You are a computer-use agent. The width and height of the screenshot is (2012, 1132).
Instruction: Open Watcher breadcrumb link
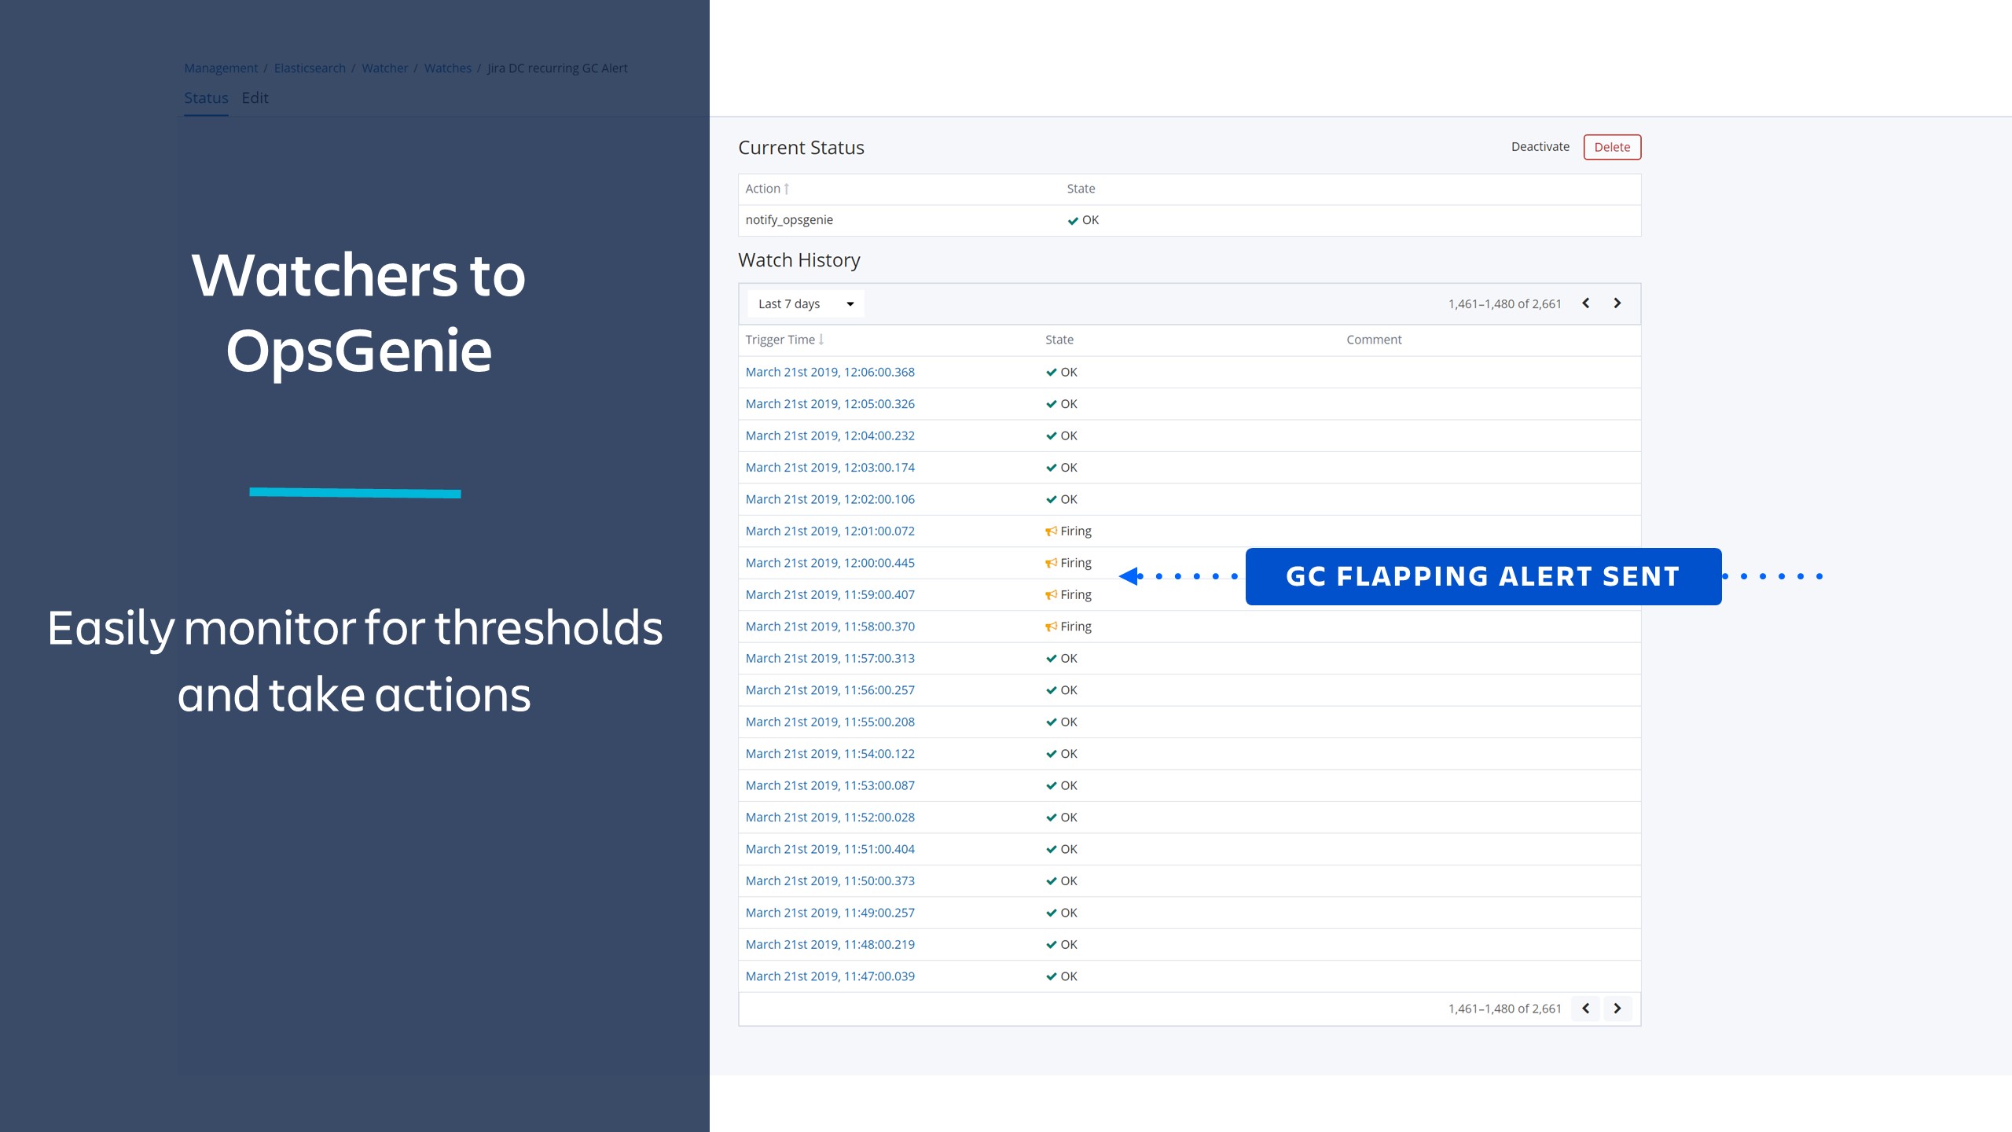point(384,68)
